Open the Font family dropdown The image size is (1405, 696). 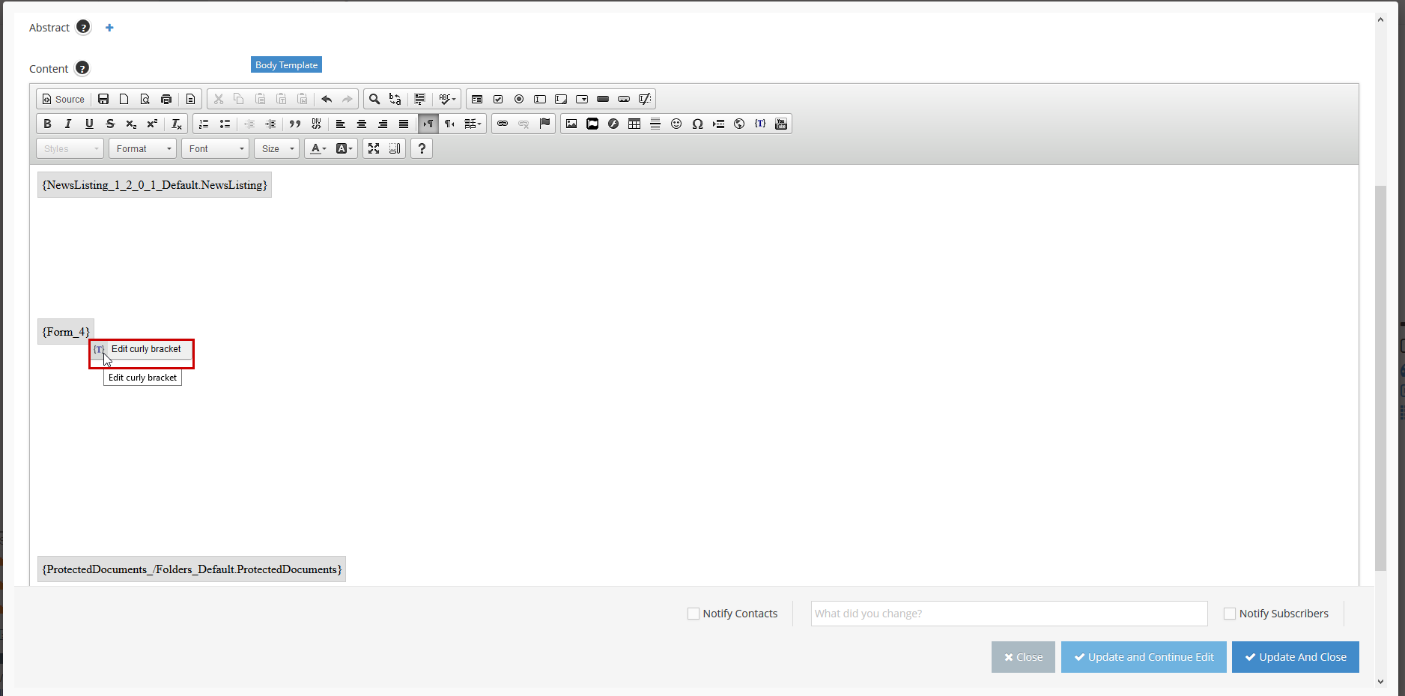(x=215, y=148)
